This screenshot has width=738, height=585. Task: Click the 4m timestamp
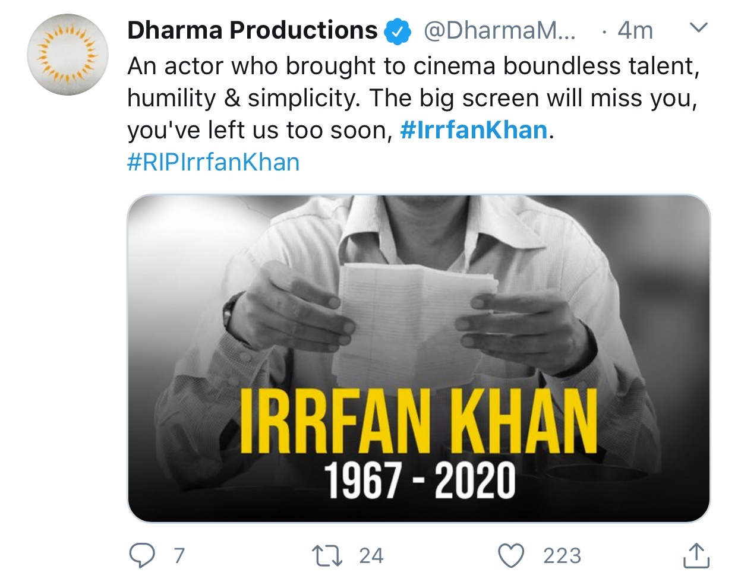[x=635, y=30]
